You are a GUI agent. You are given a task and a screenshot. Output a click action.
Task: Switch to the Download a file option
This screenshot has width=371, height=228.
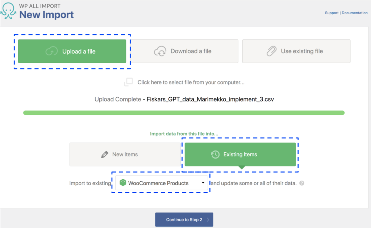(183, 51)
